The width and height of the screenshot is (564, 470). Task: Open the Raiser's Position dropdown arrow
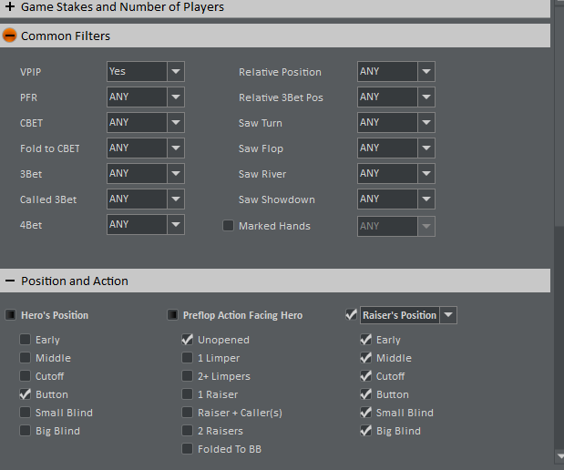(x=448, y=315)
